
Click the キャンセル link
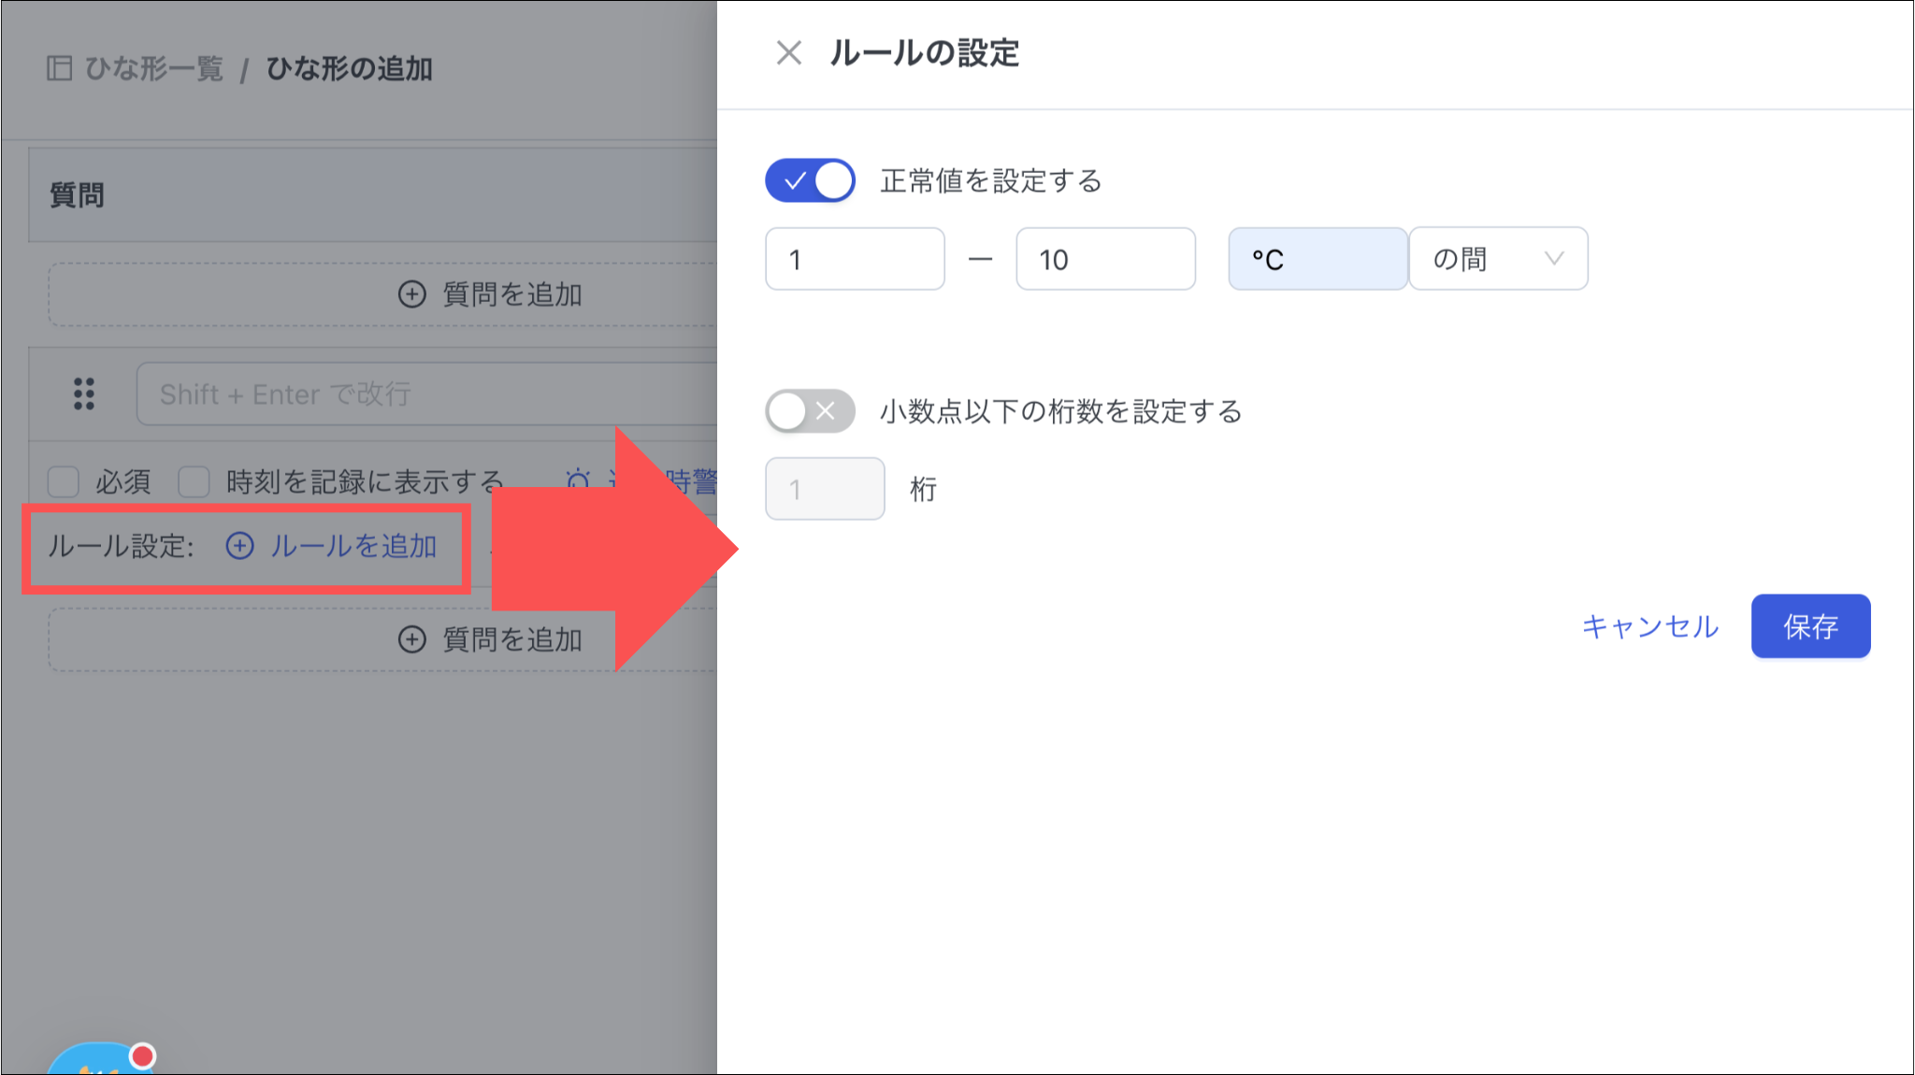pos(1649,626)
